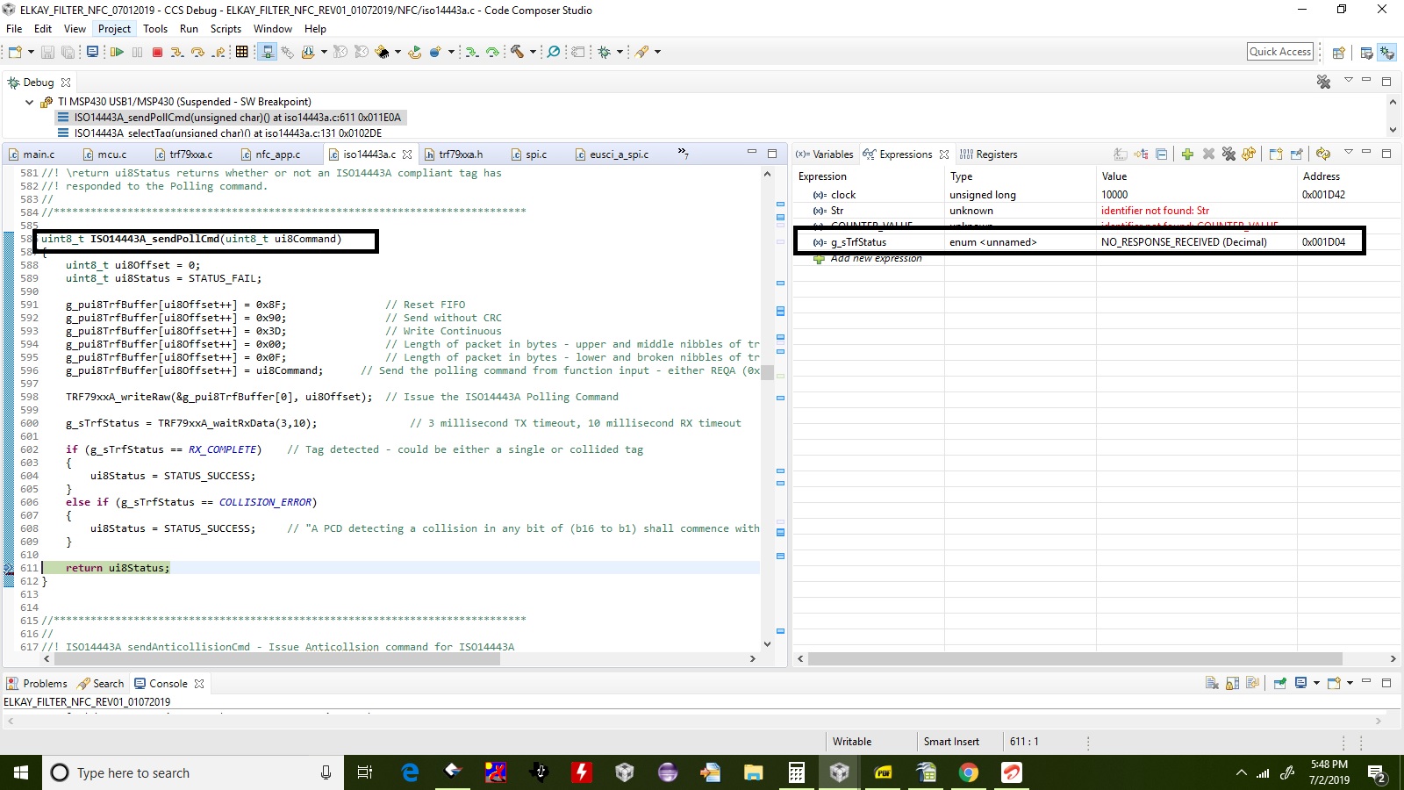Viewport: 1404px width, 790px height.
Task: Open the Expressions view menu triangle
Action: point(1349,153)
